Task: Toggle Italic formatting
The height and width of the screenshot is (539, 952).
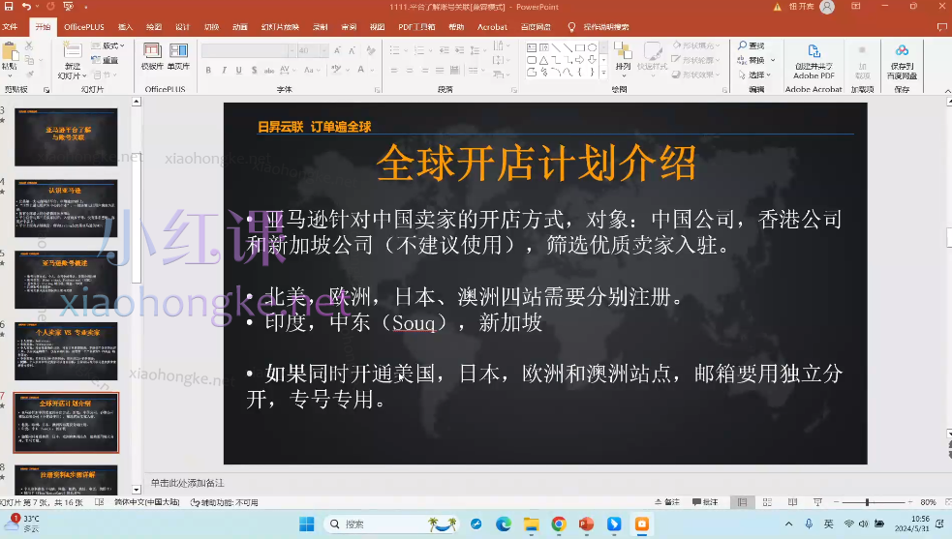Action: (x=224, y=71)
